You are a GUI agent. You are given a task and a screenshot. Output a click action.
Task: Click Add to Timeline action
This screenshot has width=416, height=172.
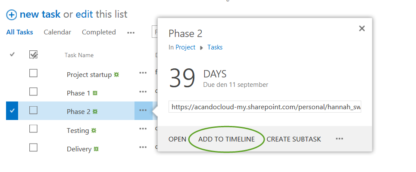pos(226,139)
